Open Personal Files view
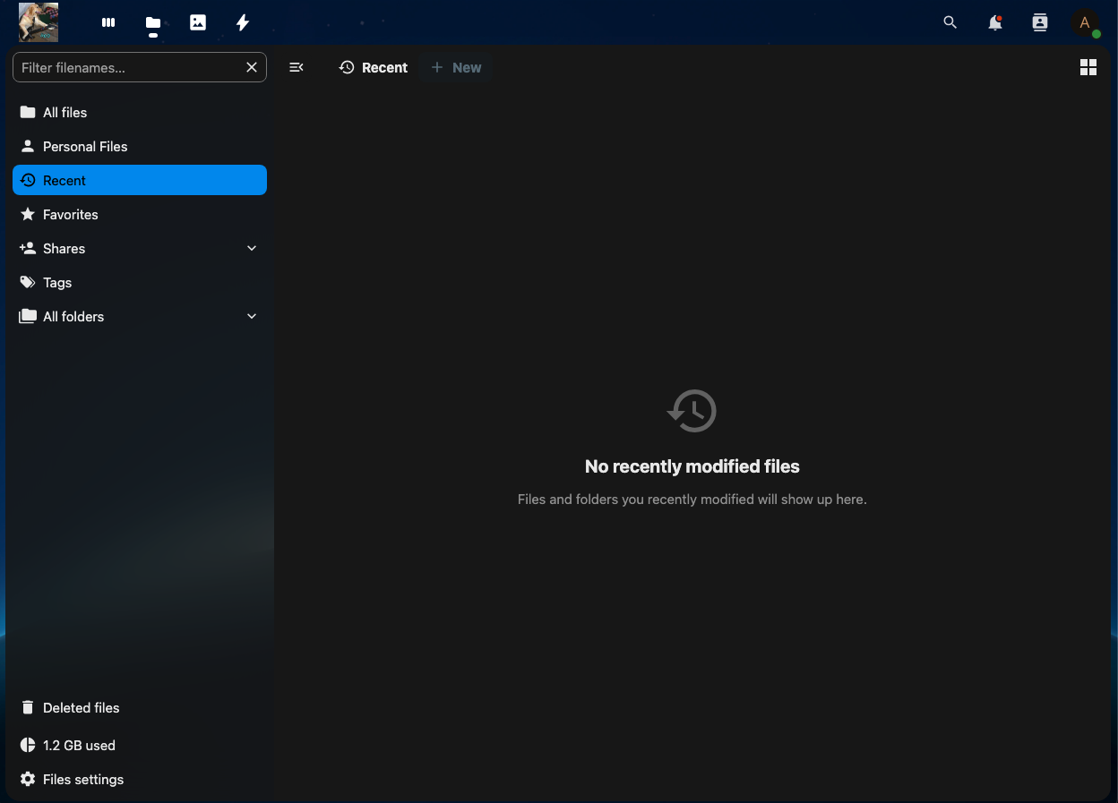The height and width of the screenshot is (803, 1118). [85, 146]
